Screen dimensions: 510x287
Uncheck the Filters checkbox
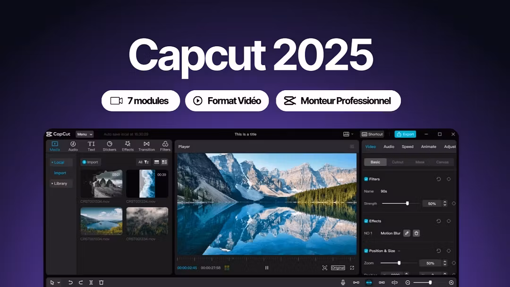pos(366,179)
